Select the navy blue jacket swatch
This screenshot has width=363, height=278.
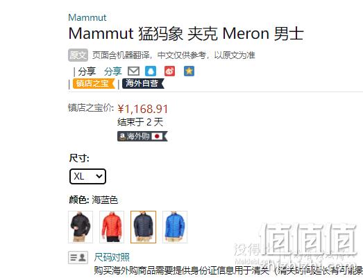143,227
